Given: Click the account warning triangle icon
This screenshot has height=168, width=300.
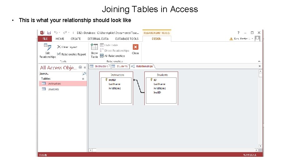Looking at the screenshot, I should click(x=231, y=39).
